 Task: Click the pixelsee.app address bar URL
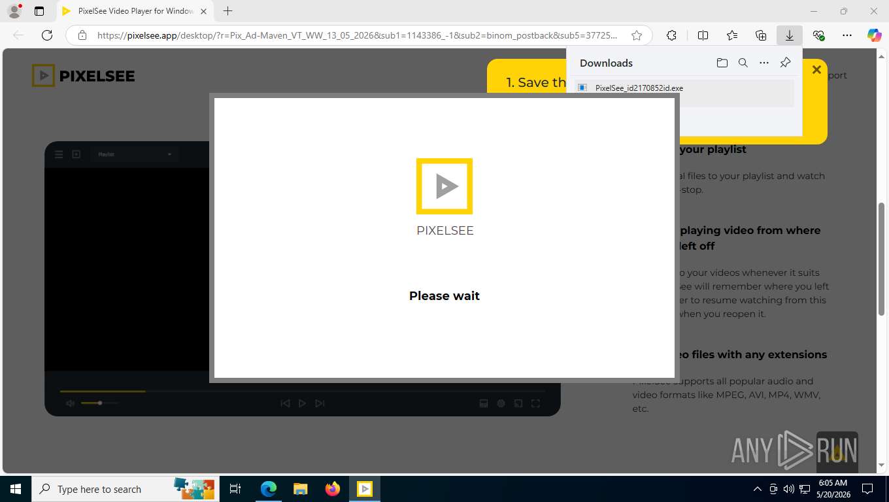click(357, 35)
